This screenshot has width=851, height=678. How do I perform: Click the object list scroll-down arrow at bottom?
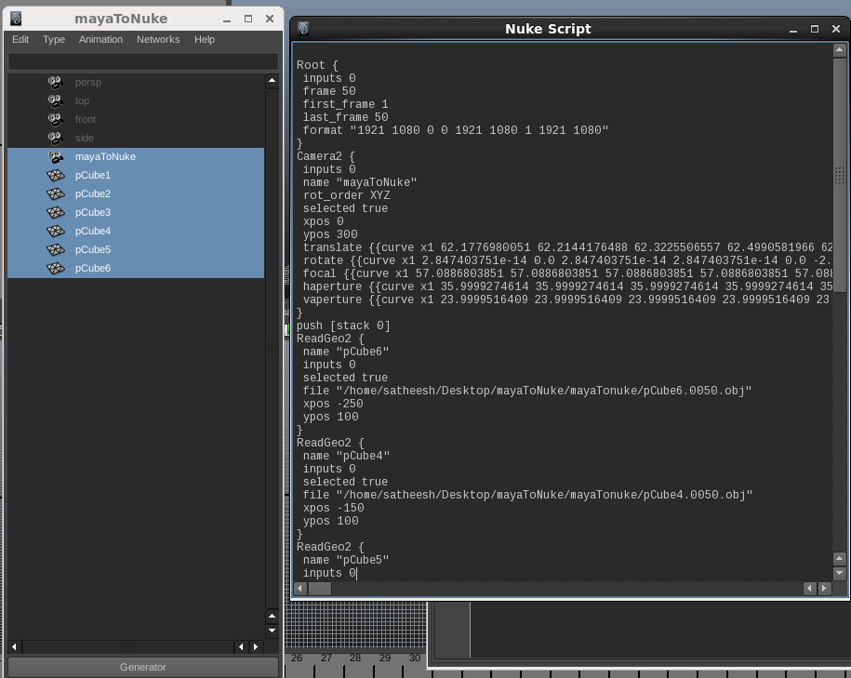pyautogui.click(x=272, y=631)
